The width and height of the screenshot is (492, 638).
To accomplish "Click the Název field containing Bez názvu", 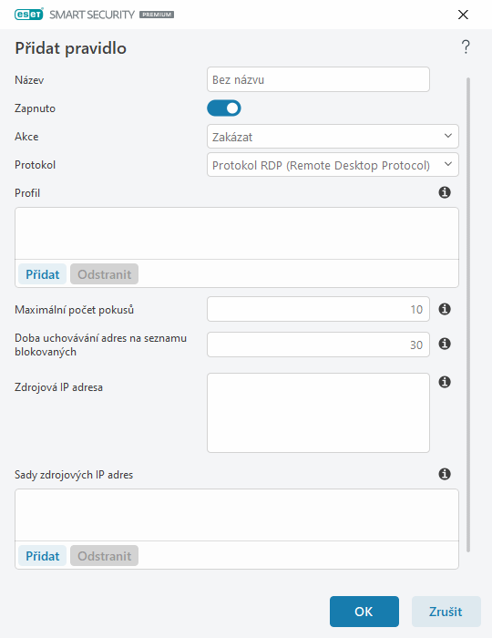I will [x=318, y=79].
